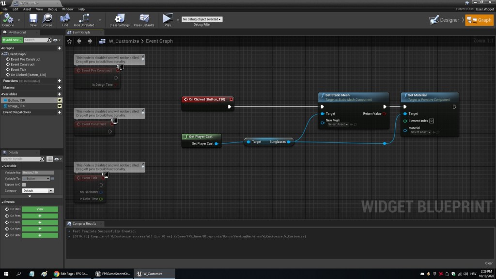496x279 pixels.
Task: Click the Hide Unrelated icon
Action: tap(84, 19)
